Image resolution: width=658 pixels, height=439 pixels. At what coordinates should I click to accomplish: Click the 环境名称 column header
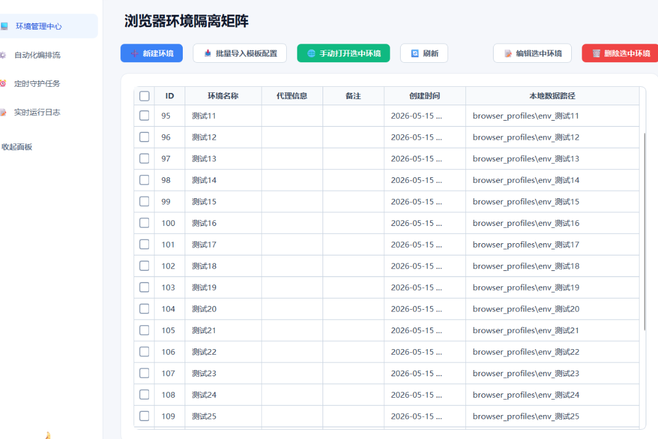click(x=223, y=96)
